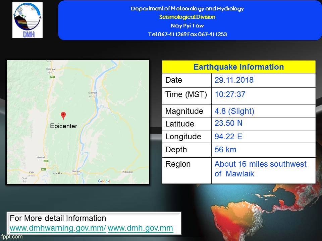Image resolution: width=322 pixels, height=241 pixels.
Task: Click the Khampat town label on map
Action: tap(51, 69)
